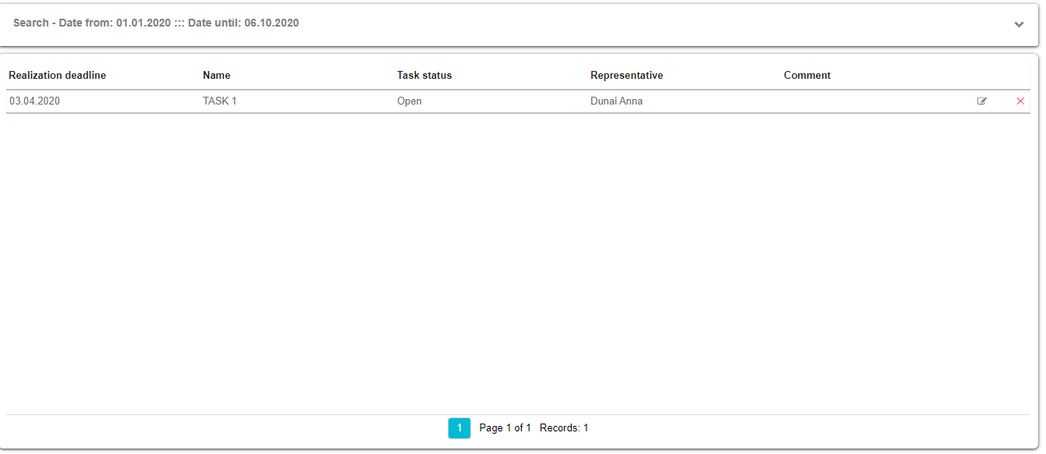
Task: Click the TASK 1 name cell
Action: [219, 101]
